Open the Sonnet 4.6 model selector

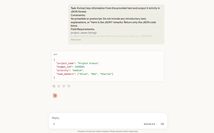pyautogui.click(x=150, y=124)
